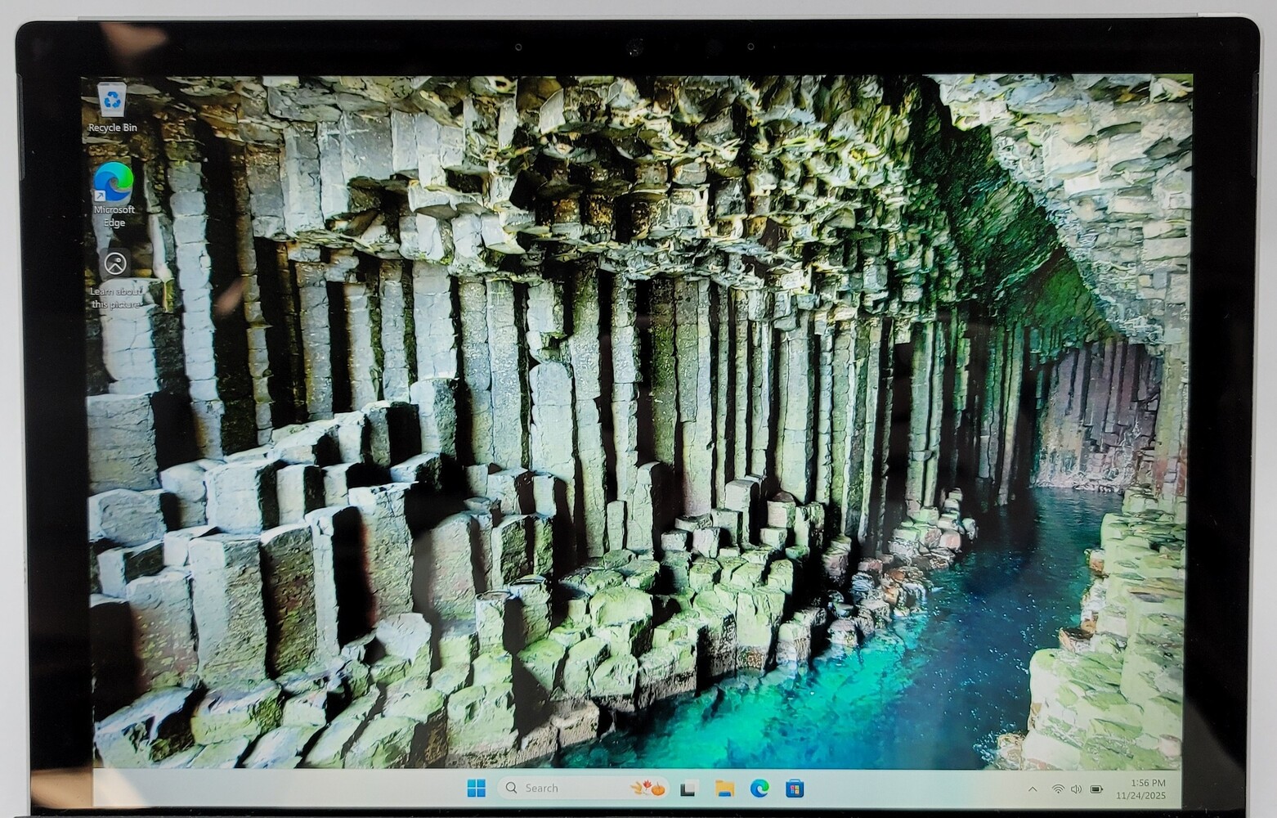This screenshot has width=1277, height=818.
Task: Open the Wi-Fi network flyout
Action: coord(1058,789)
